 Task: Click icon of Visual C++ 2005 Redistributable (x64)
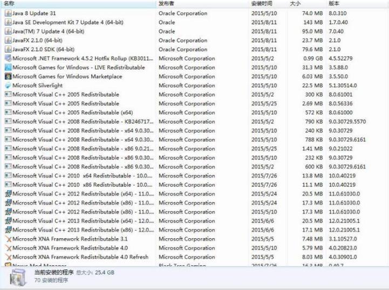tap(8, 113)
